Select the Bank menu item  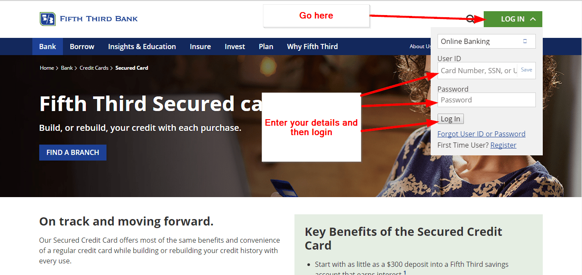point(47,46)
